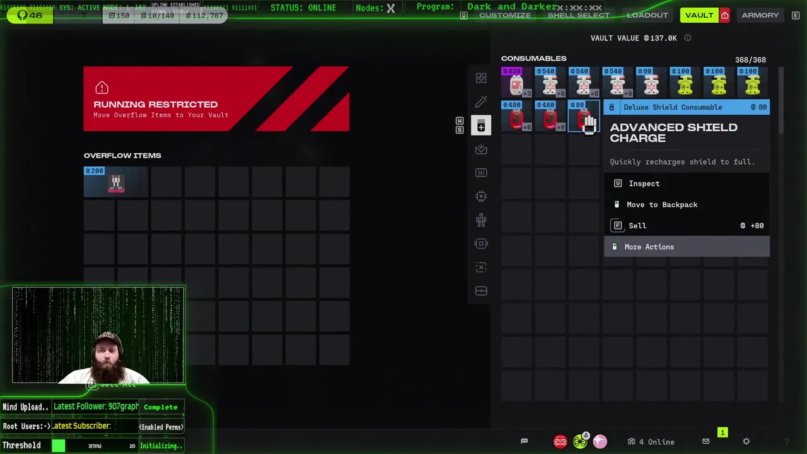Choose Inspect from item context menu

687,183
